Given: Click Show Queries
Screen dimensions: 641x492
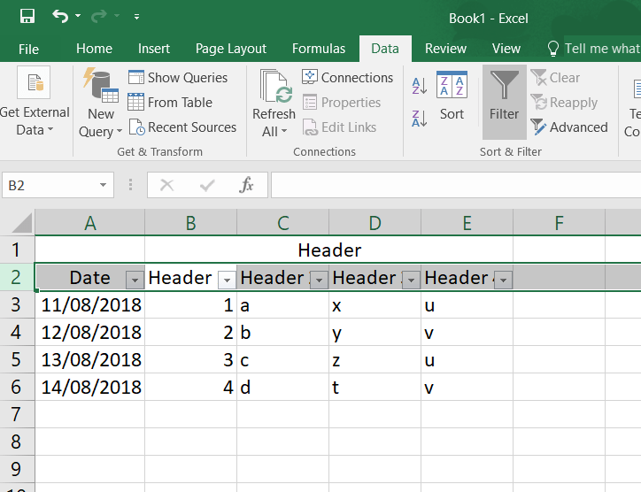Looking at the screenshot, I should pos(178,78).
